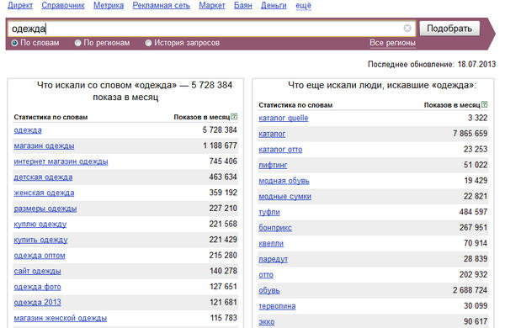
Task: Open the 'отто' related query link
Action: [x=266, y=275]
